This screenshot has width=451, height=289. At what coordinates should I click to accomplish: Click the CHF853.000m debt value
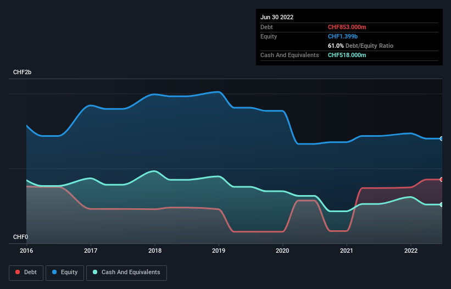[x=347, y=27]
